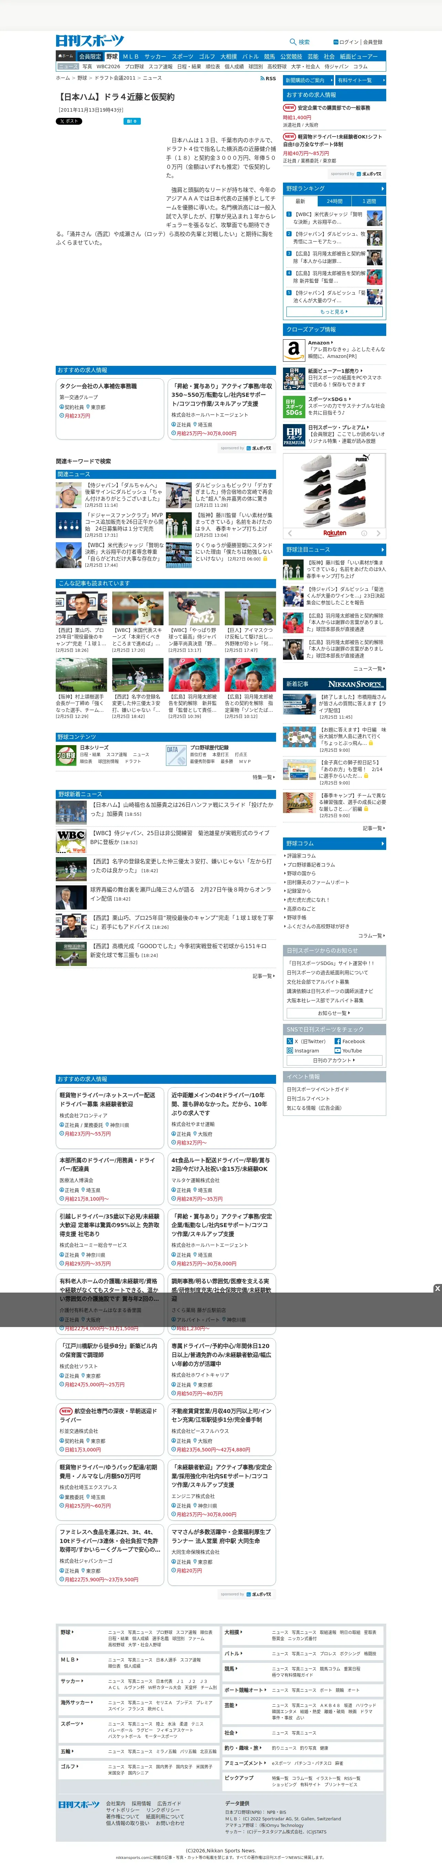442x1871 pixels.
Task: Open the 特集一覧 link
Action: click(263, 777)
